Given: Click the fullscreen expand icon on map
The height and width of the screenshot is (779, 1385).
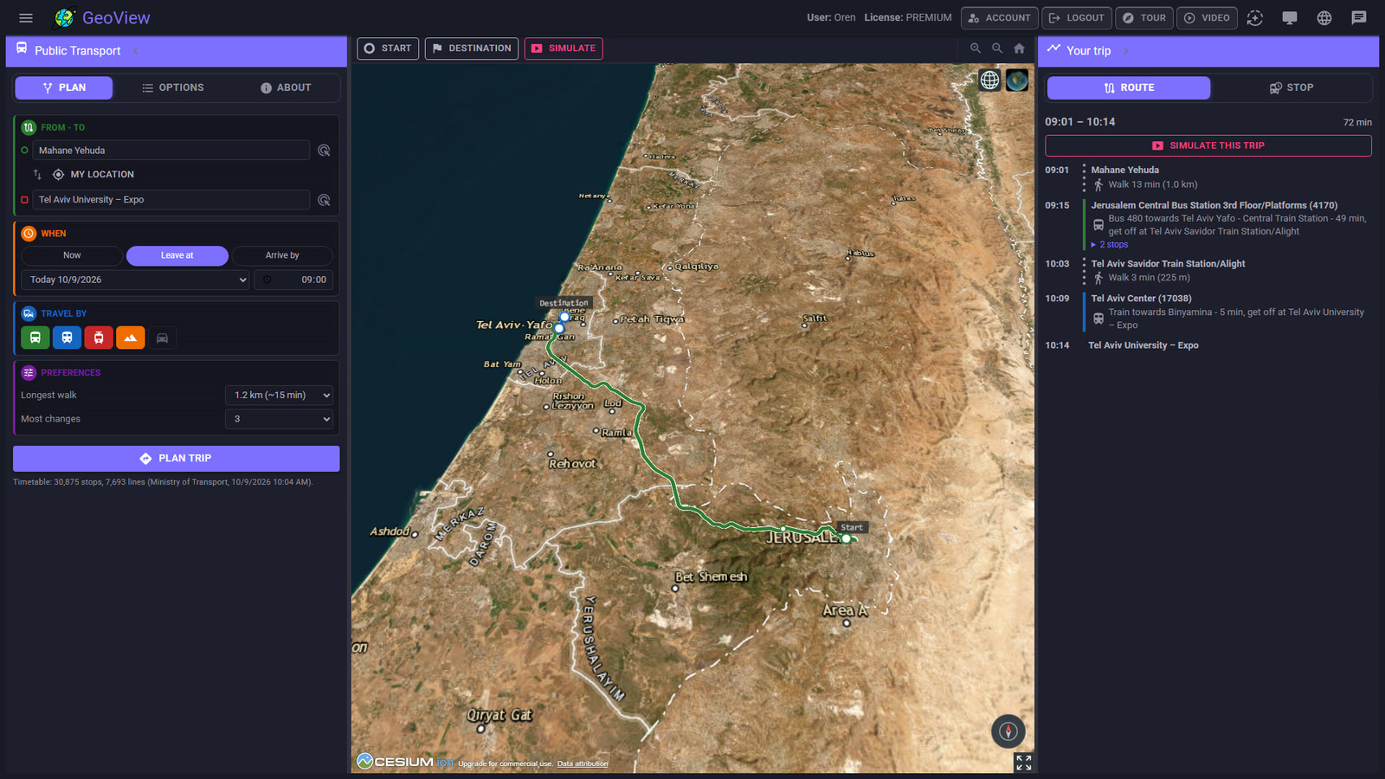Looking at the screenshot, I should 1023,763.
